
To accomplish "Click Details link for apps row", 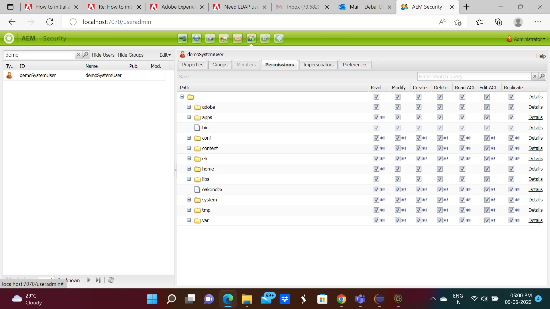I will (x=535, y=117).
